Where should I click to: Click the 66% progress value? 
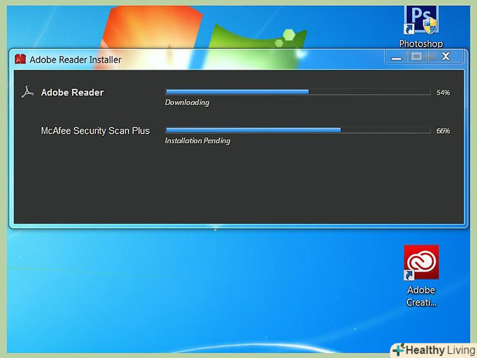[443, 131]
